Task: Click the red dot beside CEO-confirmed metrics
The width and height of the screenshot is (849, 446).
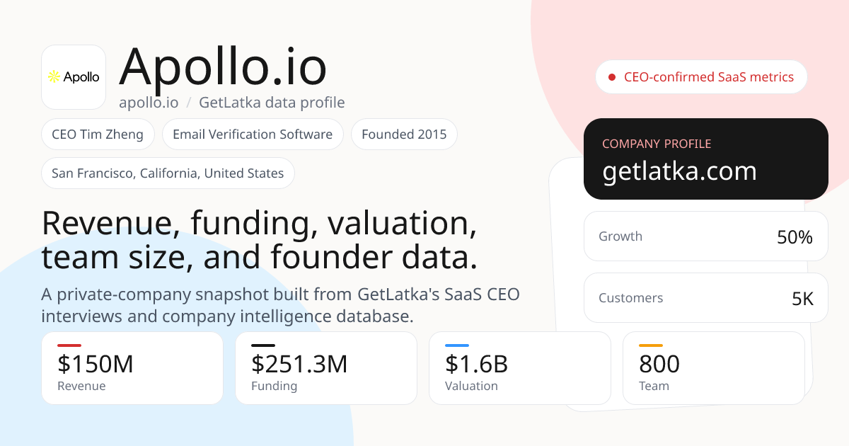Action: pyautogui.click(x=612, y=77)
